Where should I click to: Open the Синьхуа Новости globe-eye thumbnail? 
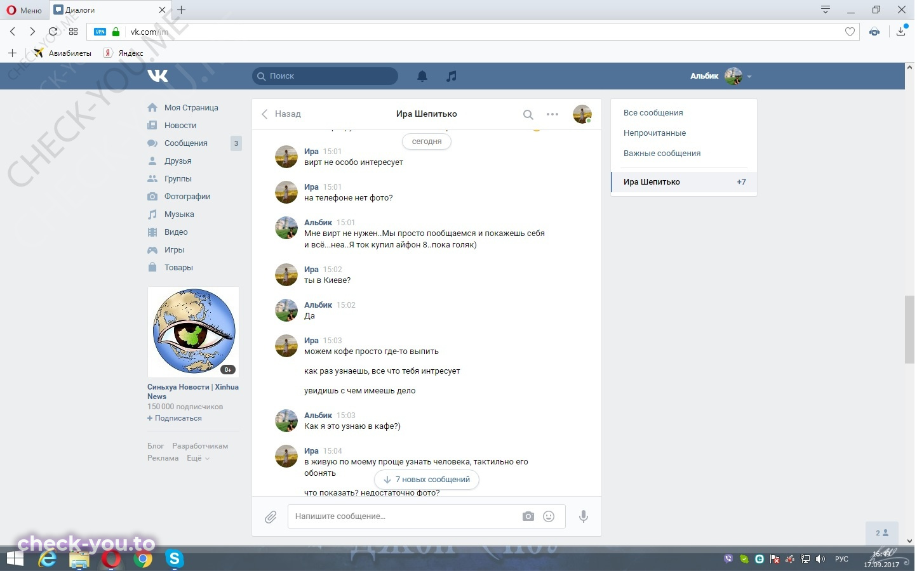pos(194,332)
